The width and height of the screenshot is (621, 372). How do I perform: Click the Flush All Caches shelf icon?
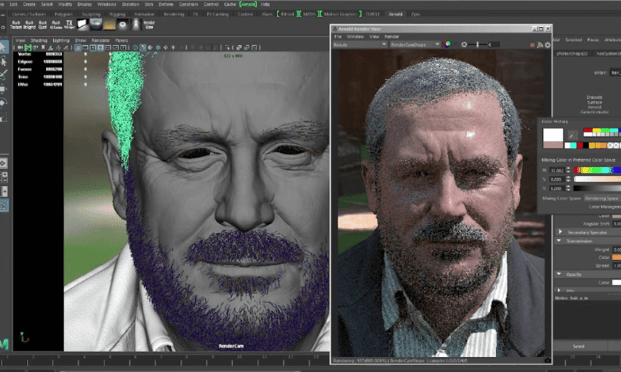click(x=56, y=25)
